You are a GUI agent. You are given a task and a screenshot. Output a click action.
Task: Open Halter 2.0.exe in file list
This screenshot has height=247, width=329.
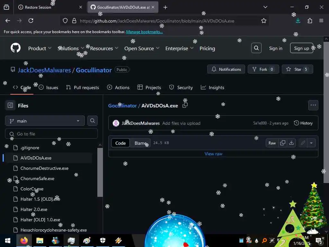[33, 209]
